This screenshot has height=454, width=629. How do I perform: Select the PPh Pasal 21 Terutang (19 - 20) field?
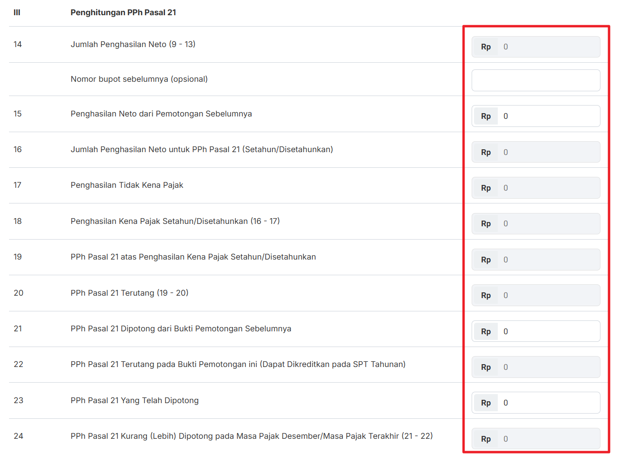click(x=547, y=295)
